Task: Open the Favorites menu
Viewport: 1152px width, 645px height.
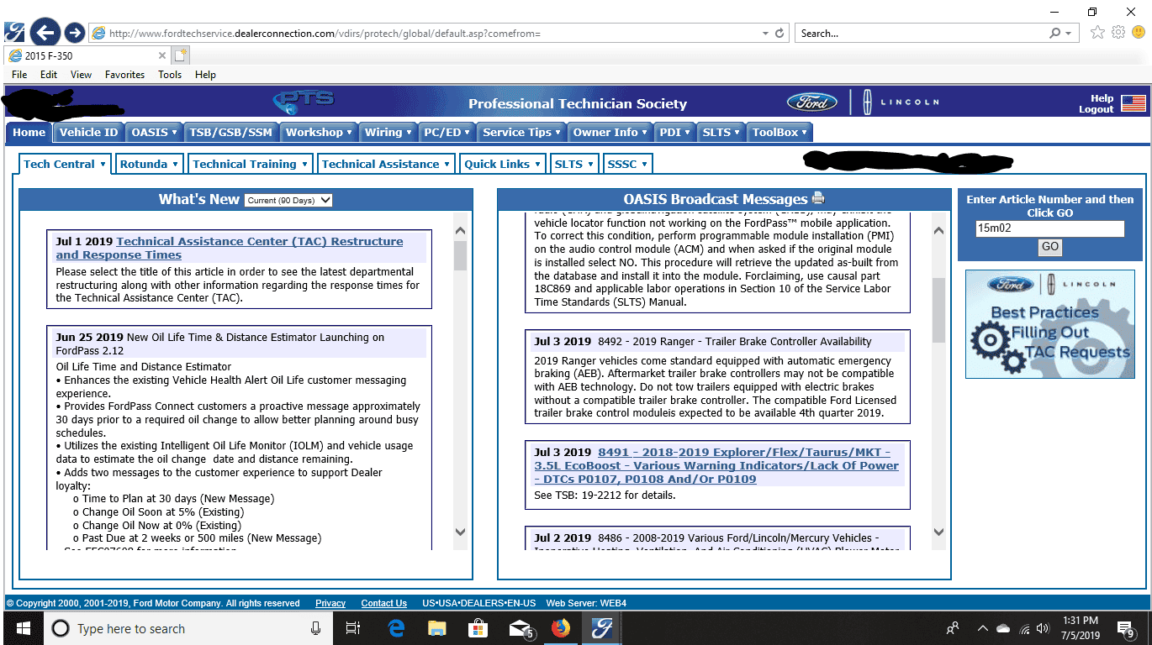Action: (x=124, y=74)
